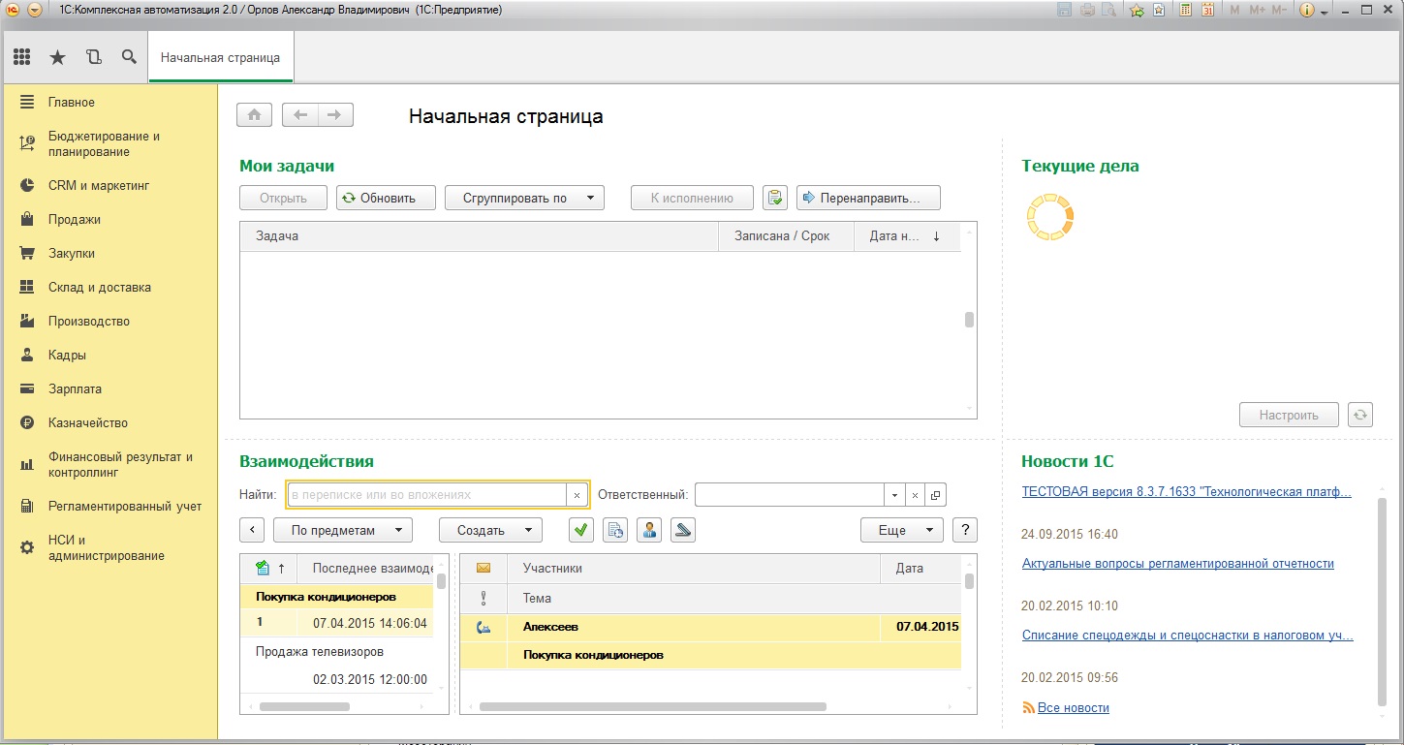The width and height of the screenshot is (1404, 745).
Task: Click the person icon in Взаимодействия toolbar
Action: click(x=649, y=530)
